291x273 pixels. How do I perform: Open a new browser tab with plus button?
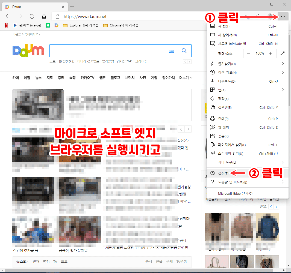click(x=72, y=7)
